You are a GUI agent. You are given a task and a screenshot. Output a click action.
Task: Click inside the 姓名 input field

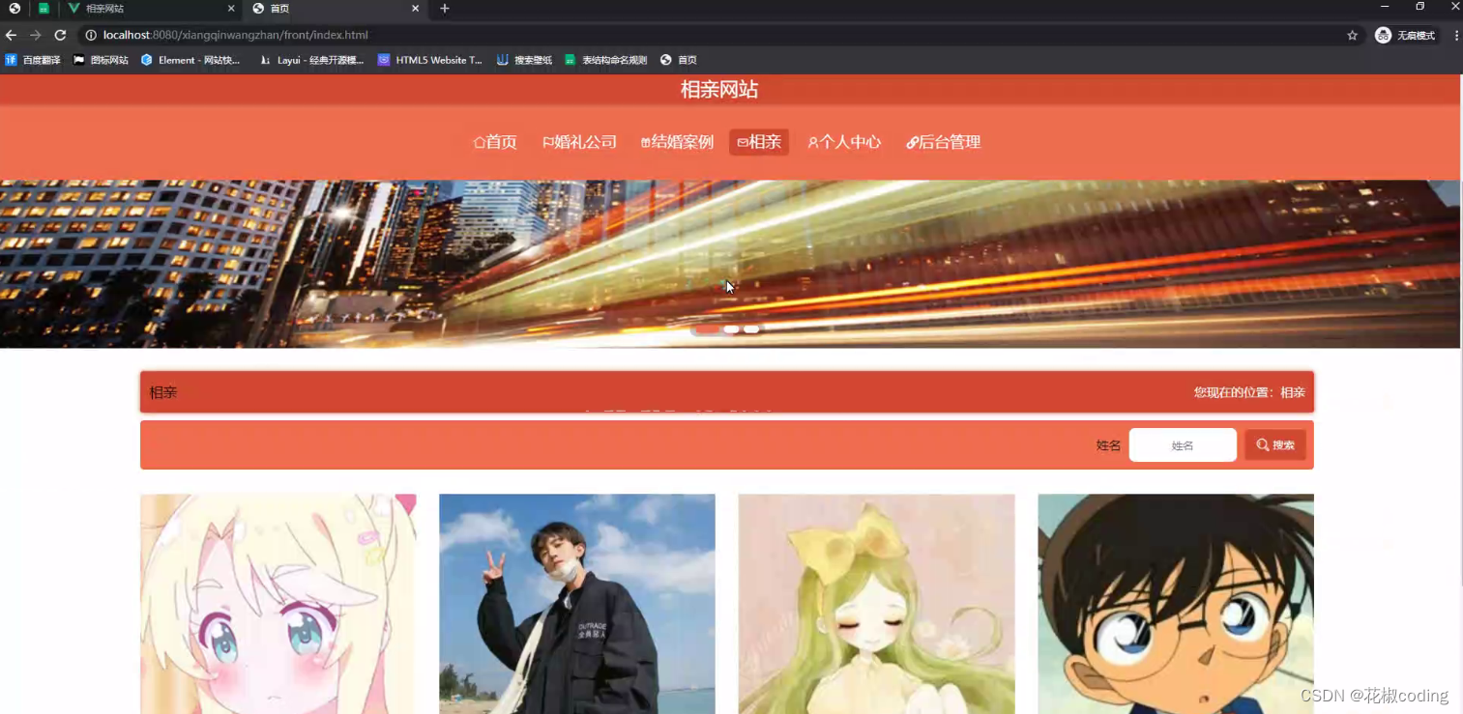pyautogui.click(x=1183, y=444)
